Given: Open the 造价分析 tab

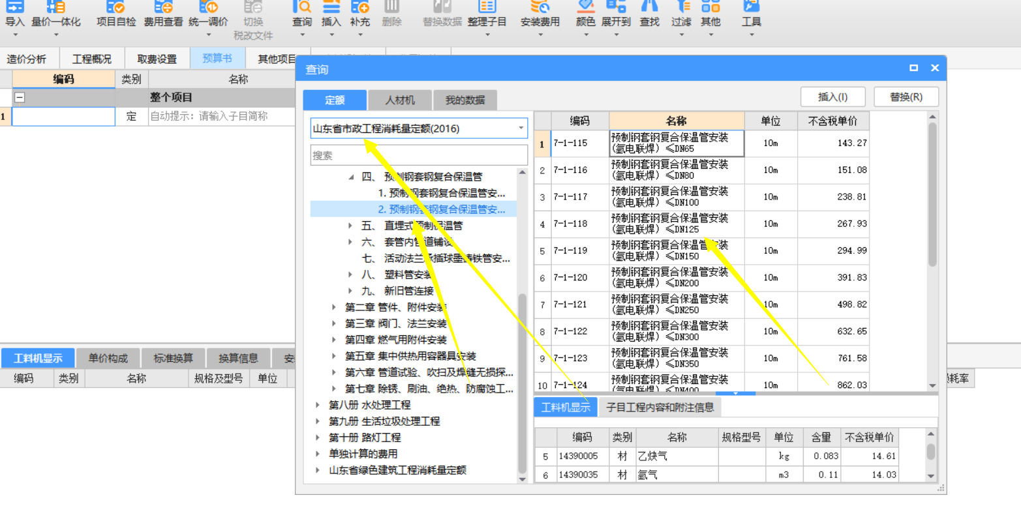Looking at the screenshot, I should 27,59.
